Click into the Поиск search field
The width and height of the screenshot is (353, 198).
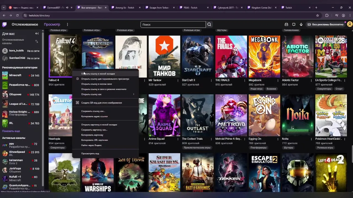point(173,24)
